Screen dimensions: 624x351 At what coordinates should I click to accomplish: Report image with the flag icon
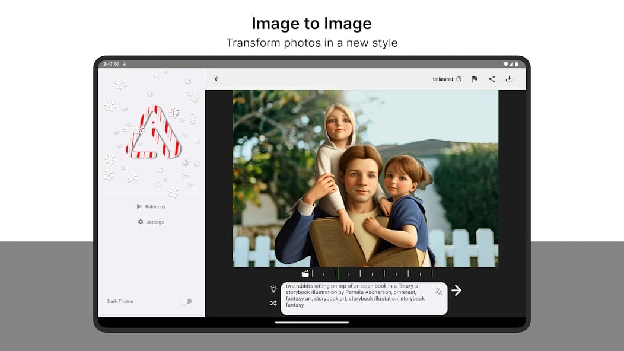[475, 79]
